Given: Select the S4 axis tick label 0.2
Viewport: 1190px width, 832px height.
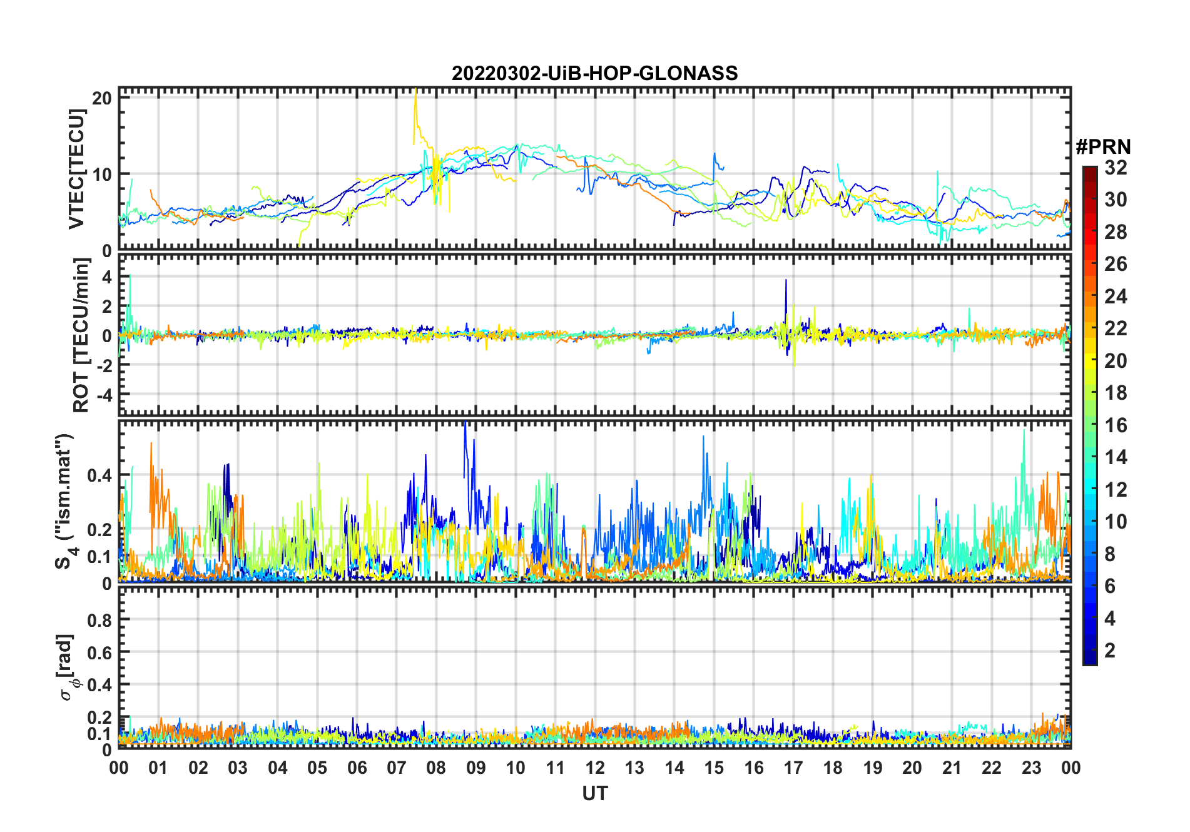Looking at the screenshot, I should (x=100, y=529).
